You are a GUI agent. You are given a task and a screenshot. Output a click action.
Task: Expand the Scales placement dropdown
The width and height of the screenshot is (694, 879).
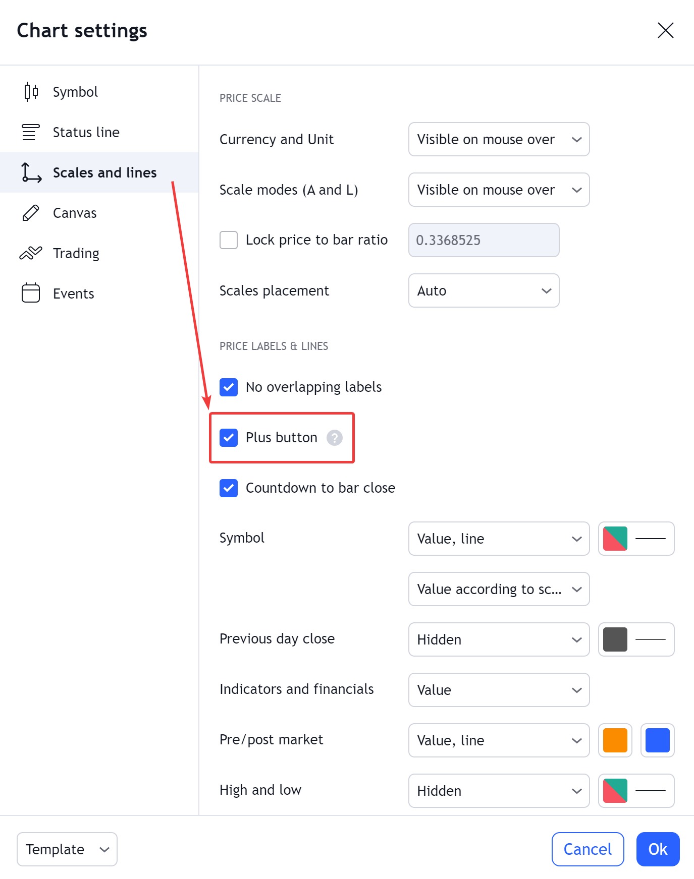(483, 290)
